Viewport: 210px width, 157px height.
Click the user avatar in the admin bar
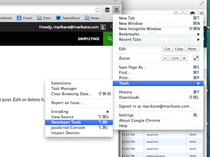coord(103,27)
